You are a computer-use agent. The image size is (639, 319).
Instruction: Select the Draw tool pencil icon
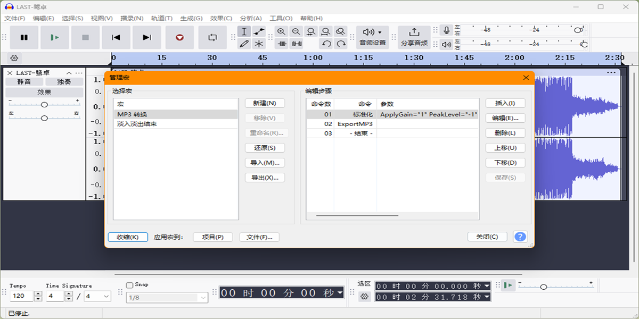(x=244, y=44)
